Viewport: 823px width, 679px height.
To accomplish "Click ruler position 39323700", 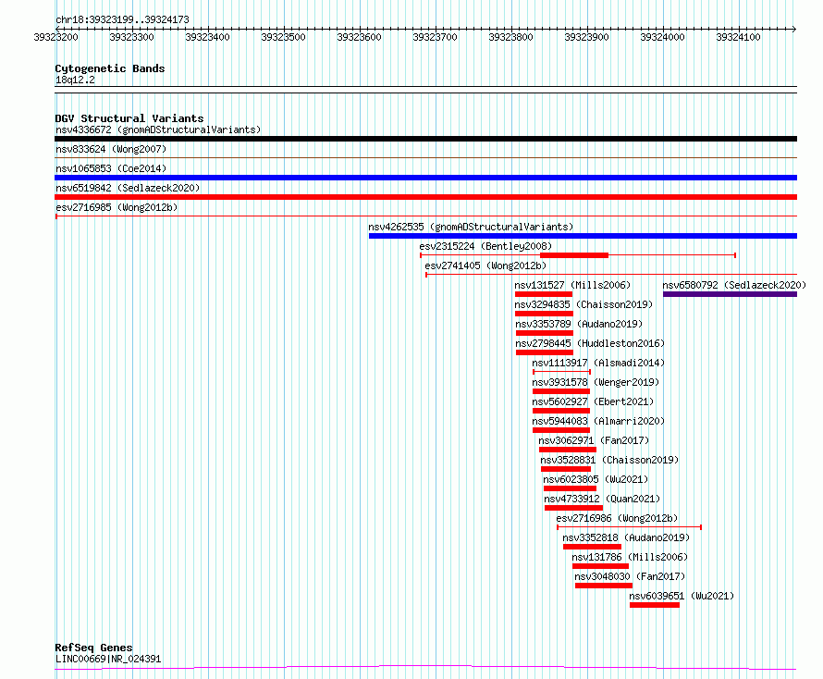I will click(436, 37).
